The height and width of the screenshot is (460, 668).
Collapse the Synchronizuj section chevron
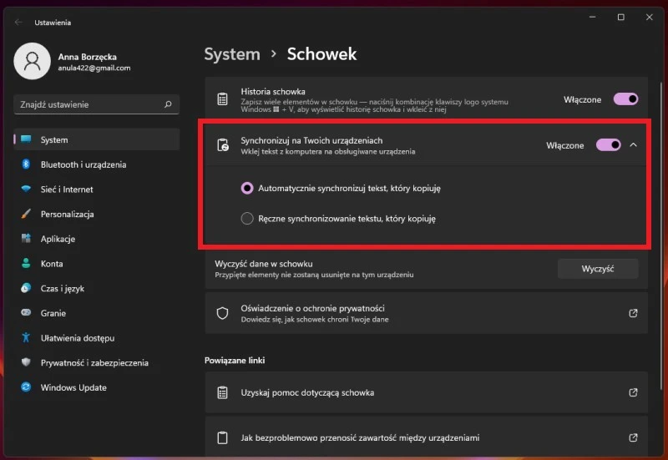(x=633, y=144)
